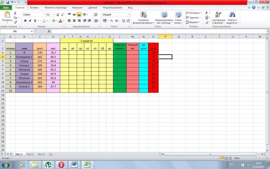Expand number format dropdown labeled Общий
The image size is (270, 169).
129,15
